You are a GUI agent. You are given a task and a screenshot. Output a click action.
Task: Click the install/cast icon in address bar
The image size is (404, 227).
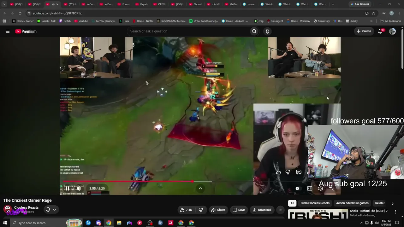(x=366, y=13)
